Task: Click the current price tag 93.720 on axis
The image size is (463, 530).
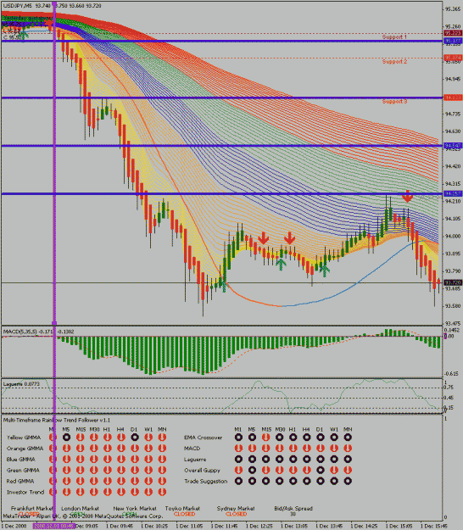Action: coord(453,282)
